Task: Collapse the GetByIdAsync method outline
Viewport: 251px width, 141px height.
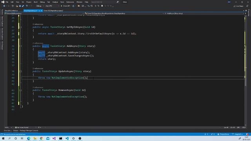Action: click(20, 27)
